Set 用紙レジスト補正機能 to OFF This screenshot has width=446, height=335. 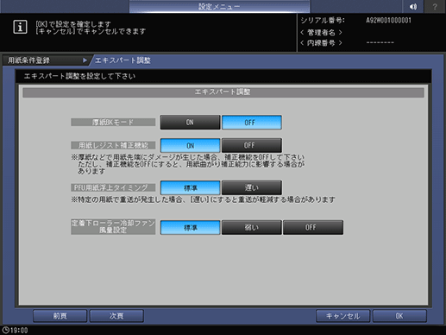(x=252, y=145)
